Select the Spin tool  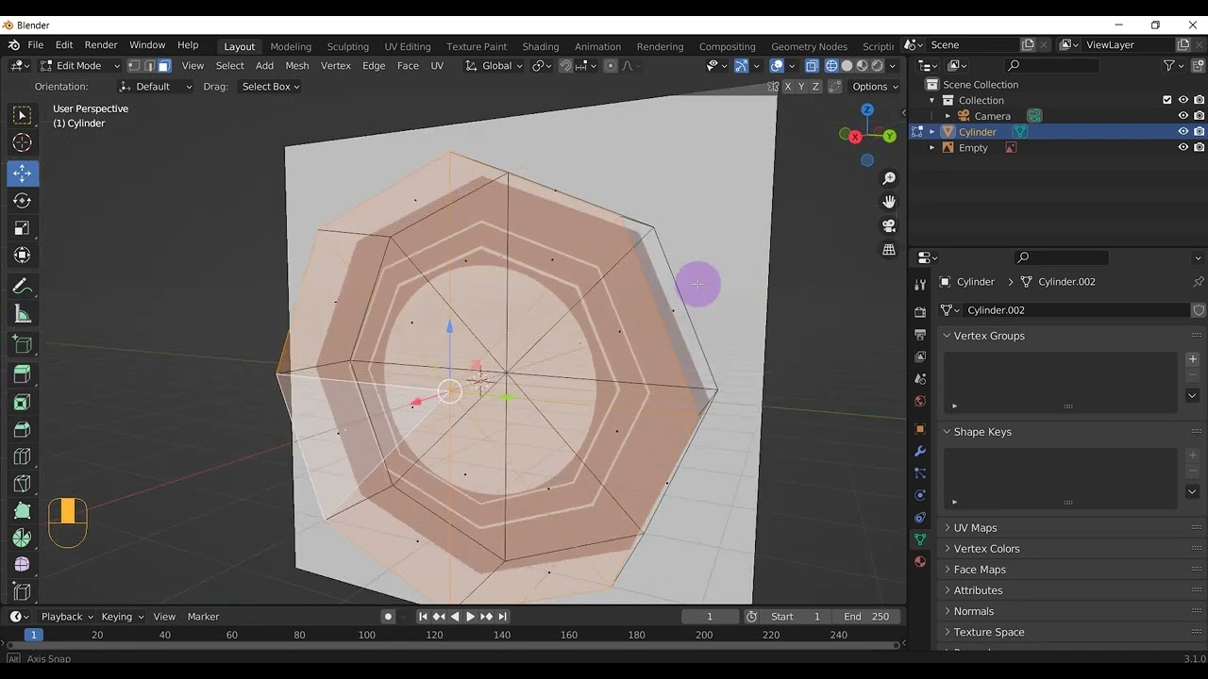[x=22, y=538]
